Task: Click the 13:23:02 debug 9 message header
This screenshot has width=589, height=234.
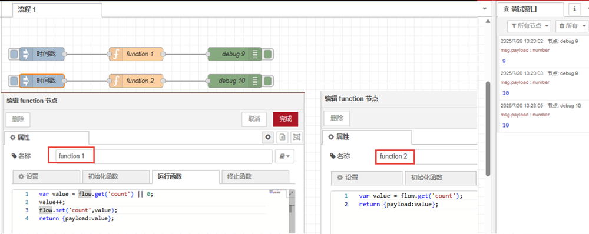Action: (x=540, y=41)
